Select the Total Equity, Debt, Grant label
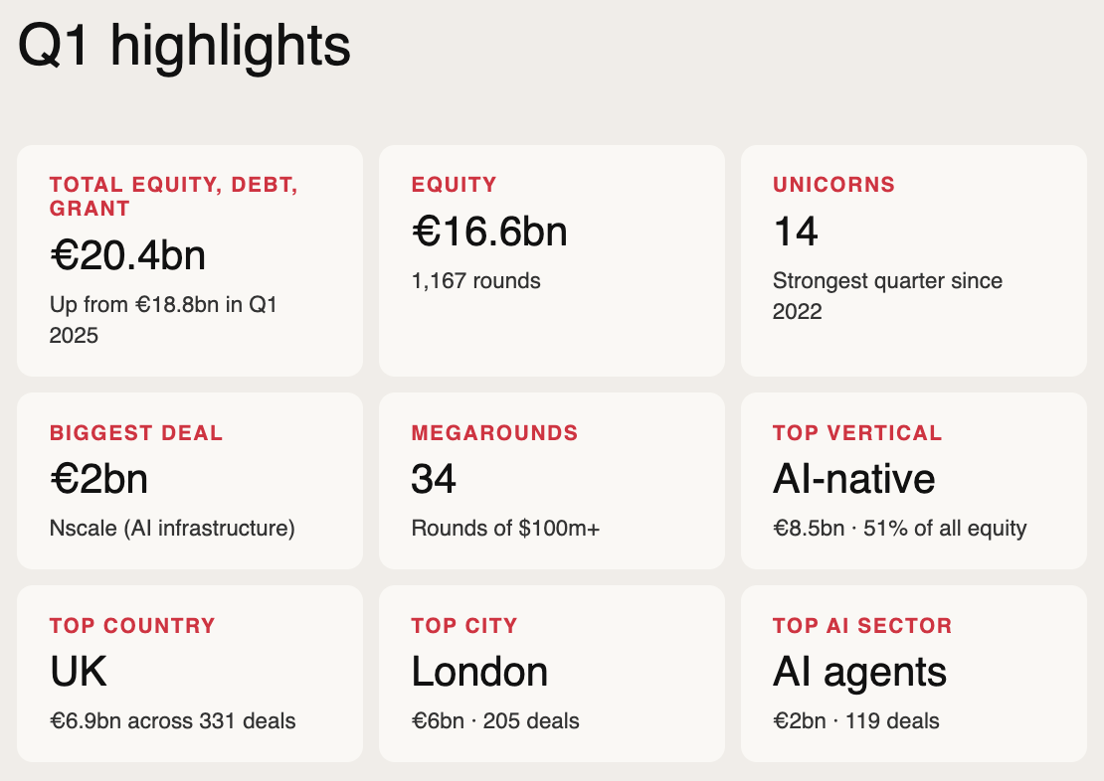 (174, 196)
